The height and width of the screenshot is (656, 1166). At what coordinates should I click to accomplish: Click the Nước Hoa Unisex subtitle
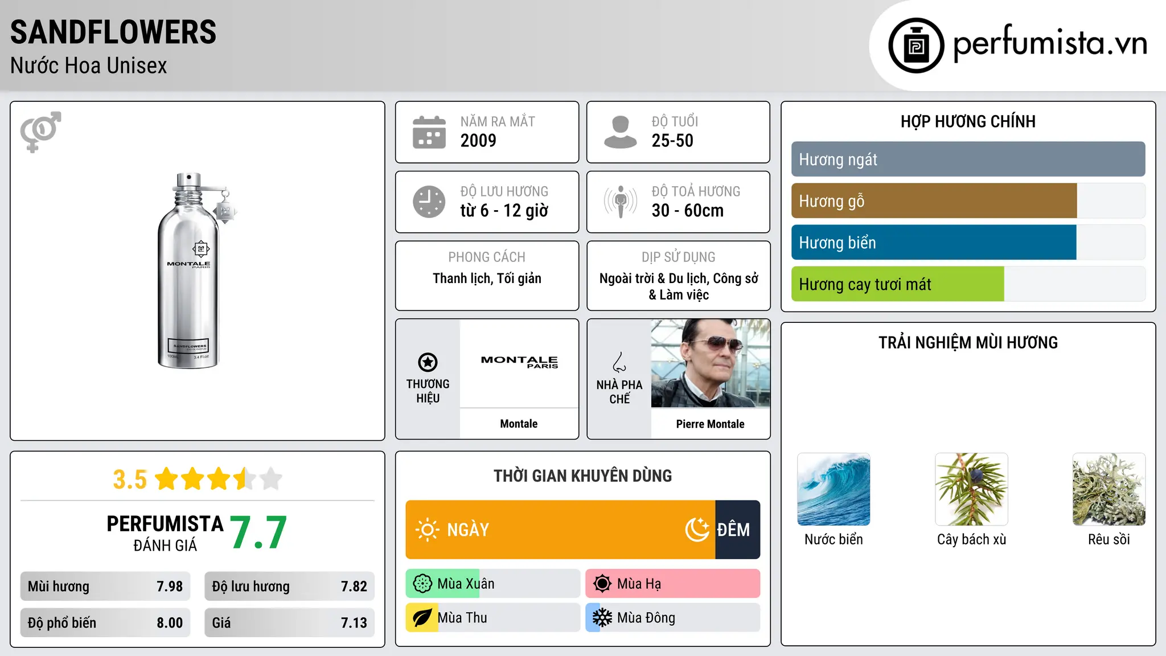click(x=89, y=65)
